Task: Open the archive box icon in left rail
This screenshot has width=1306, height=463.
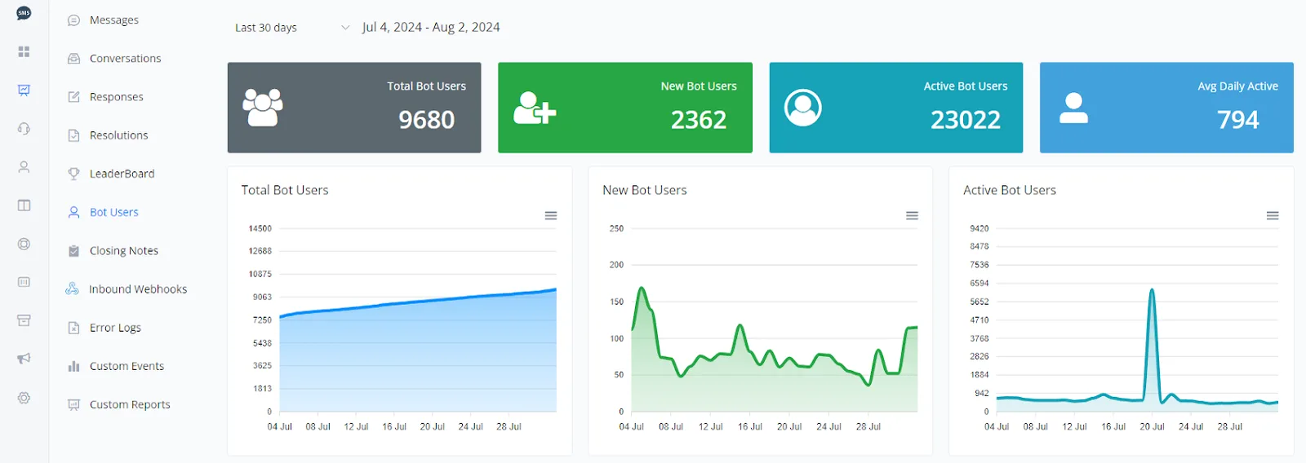Action: (24, 320)
